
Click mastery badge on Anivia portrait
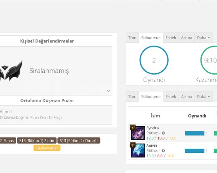(133, 145)
